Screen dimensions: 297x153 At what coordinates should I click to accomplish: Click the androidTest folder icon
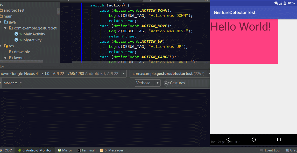coord(1,10)
